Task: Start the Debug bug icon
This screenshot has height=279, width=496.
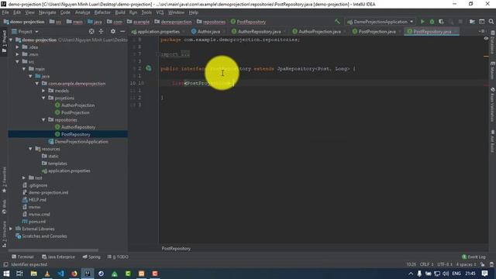Action: click(432, 22)
